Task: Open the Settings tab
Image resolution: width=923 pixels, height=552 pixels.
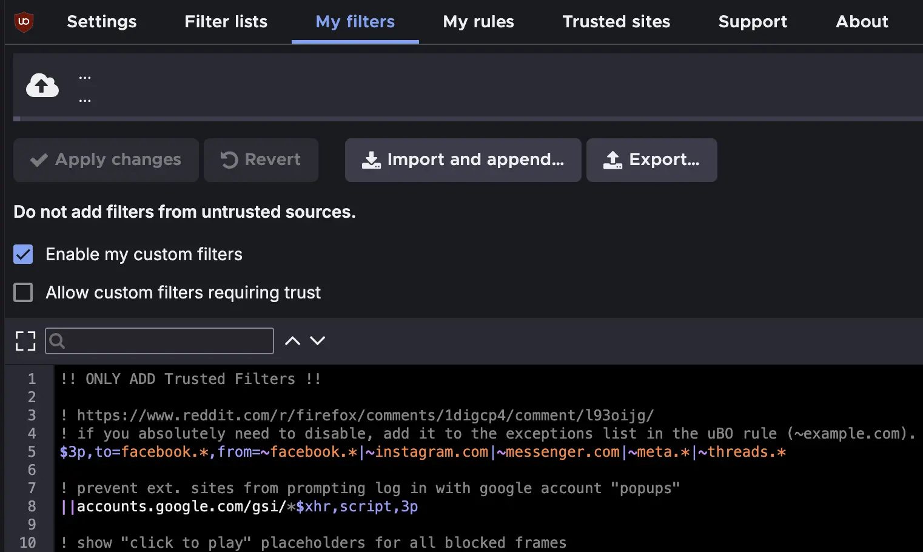Action: (102, 22)
